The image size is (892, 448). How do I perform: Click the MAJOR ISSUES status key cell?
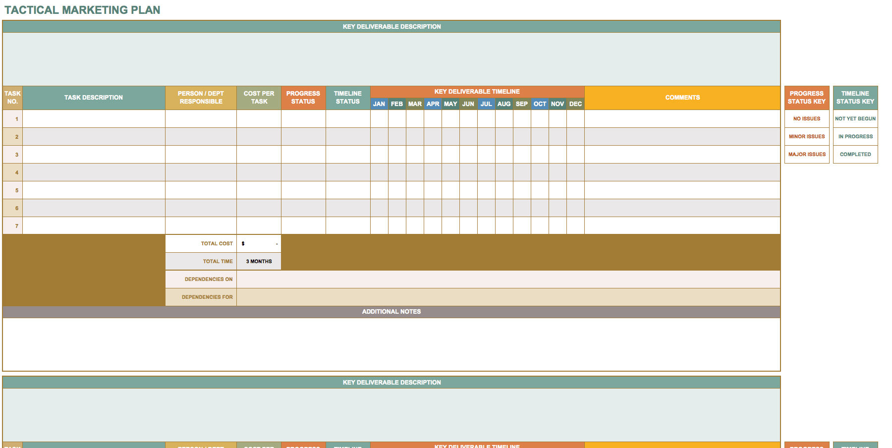(806, 155)
